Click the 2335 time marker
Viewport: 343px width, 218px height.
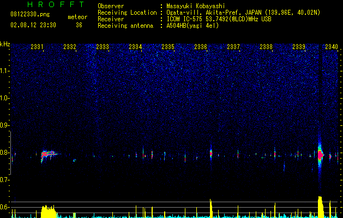168,46
